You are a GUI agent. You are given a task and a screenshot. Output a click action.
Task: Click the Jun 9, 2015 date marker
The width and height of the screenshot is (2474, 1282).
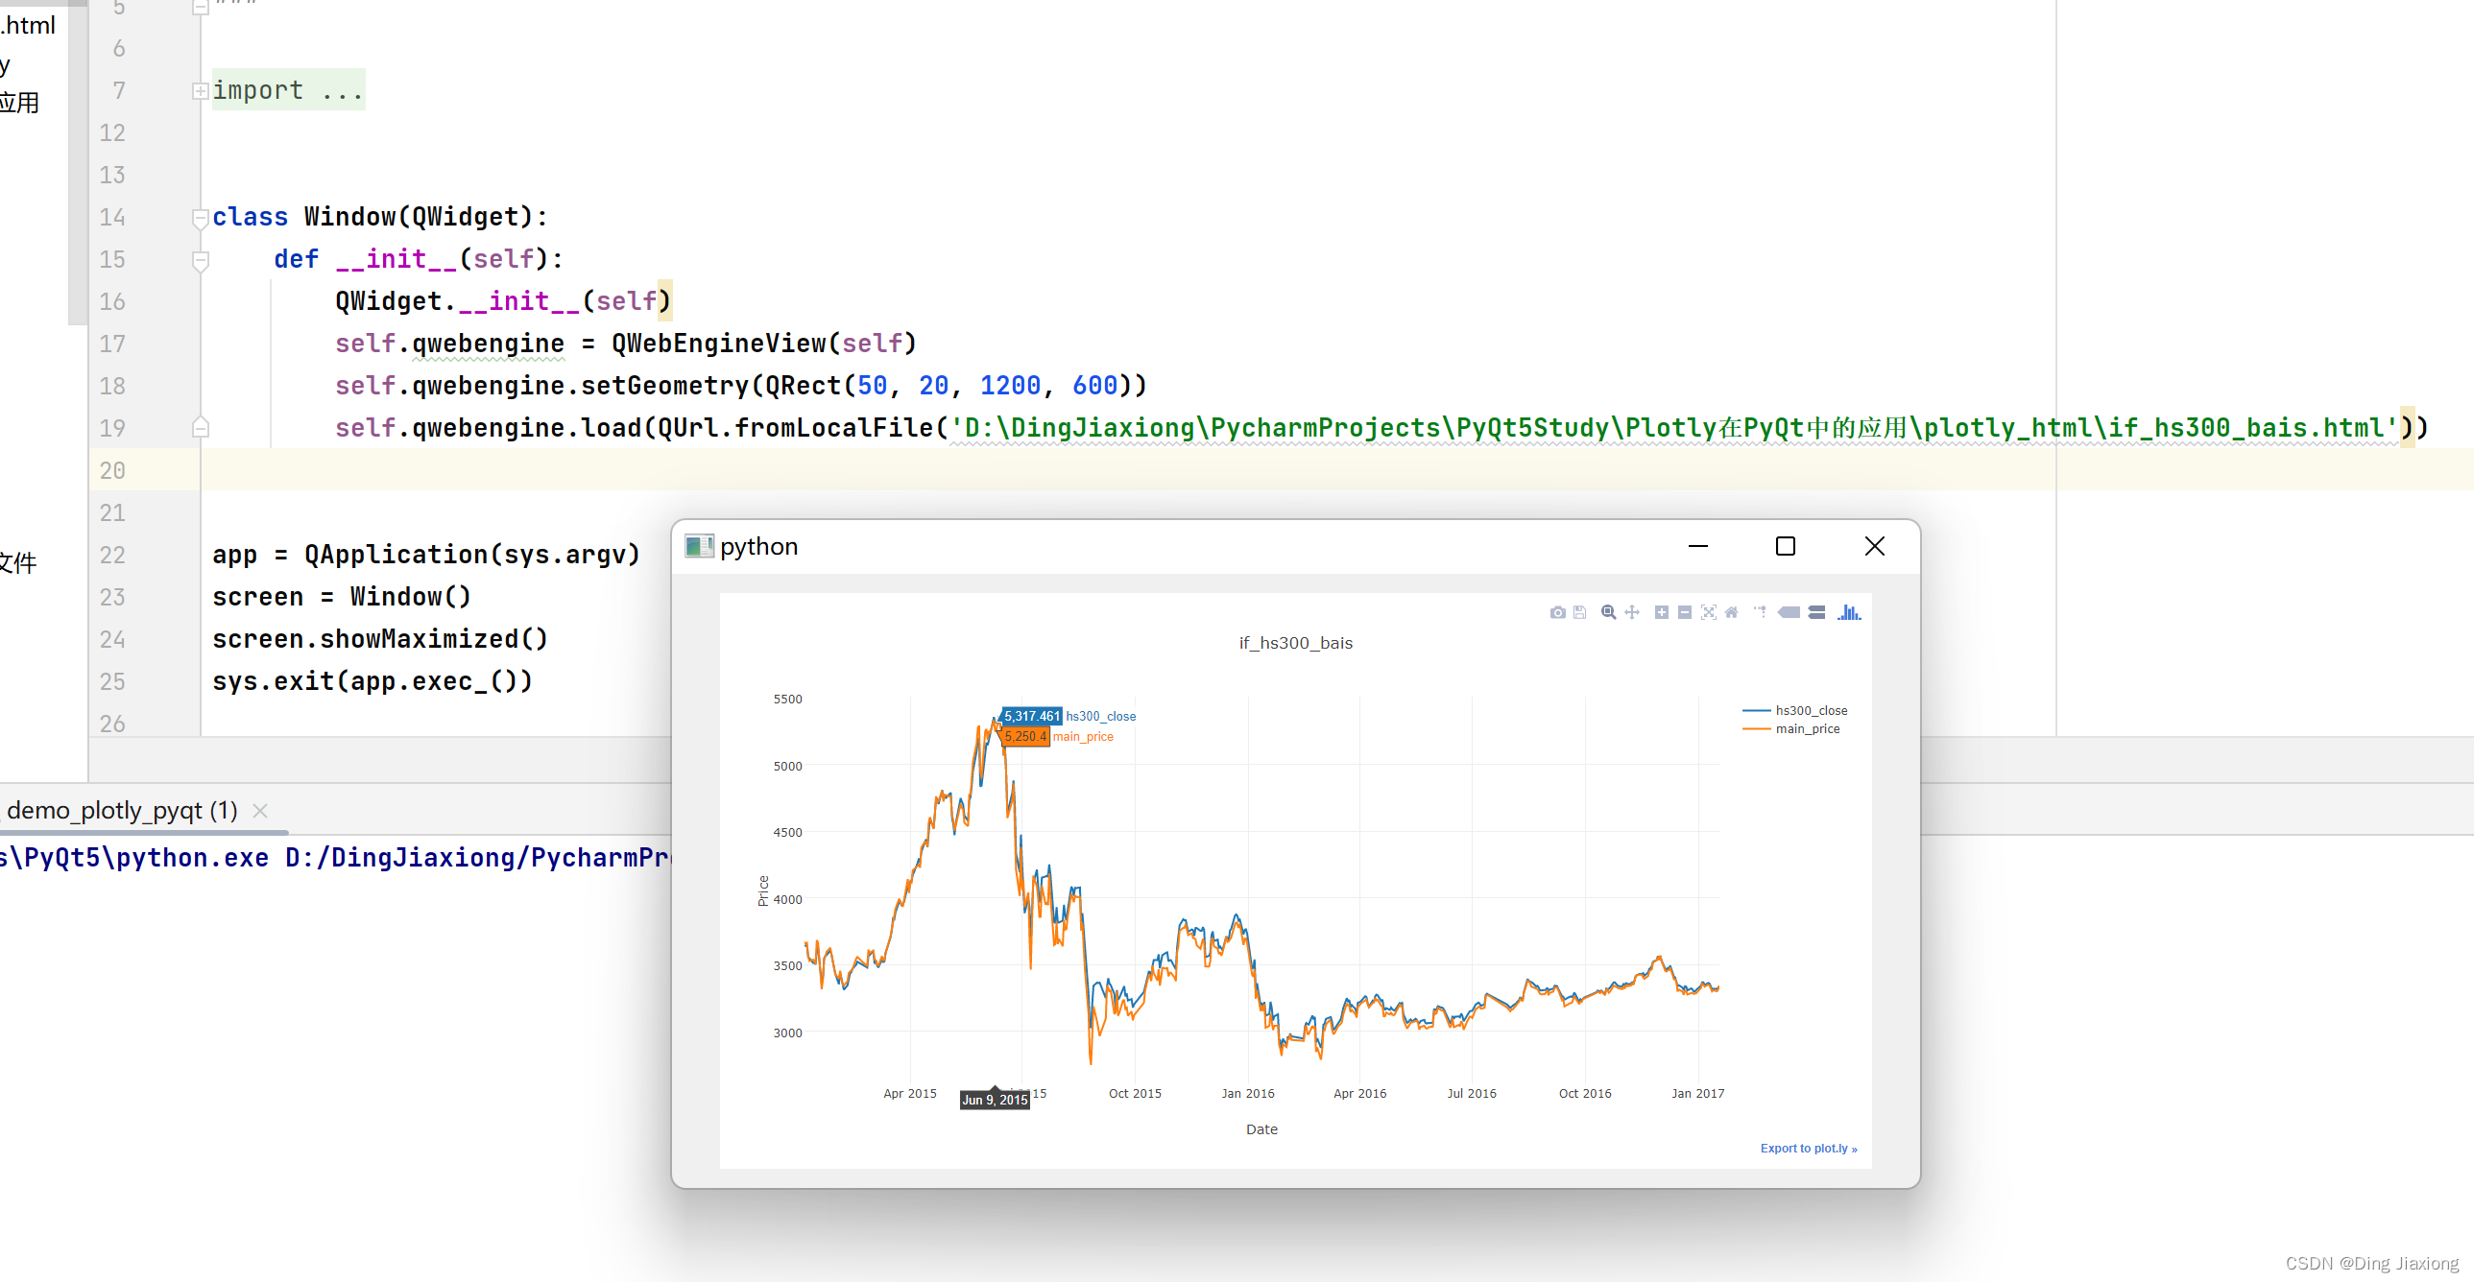tap(995, 1100)
